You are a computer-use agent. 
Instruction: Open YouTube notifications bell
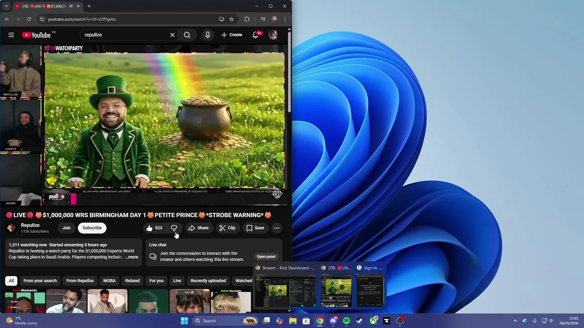tap(256, 35)
